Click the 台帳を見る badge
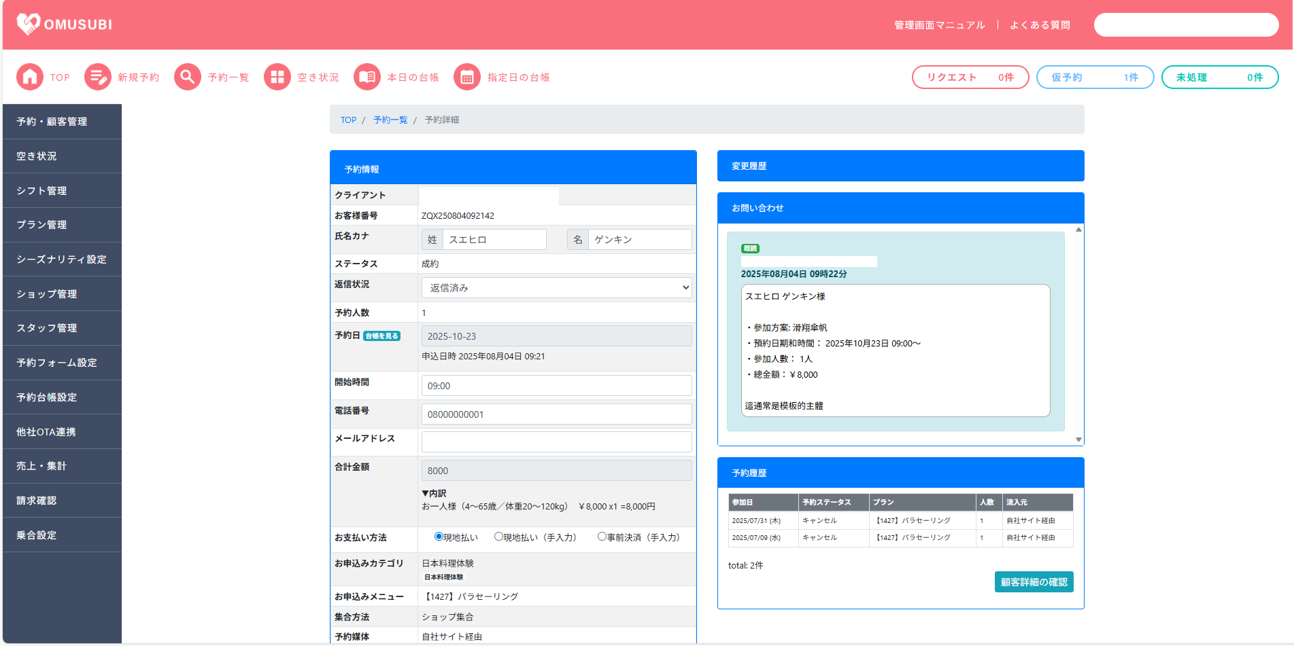The height and width of the screenshot is (646, 1294). [381, 336]
